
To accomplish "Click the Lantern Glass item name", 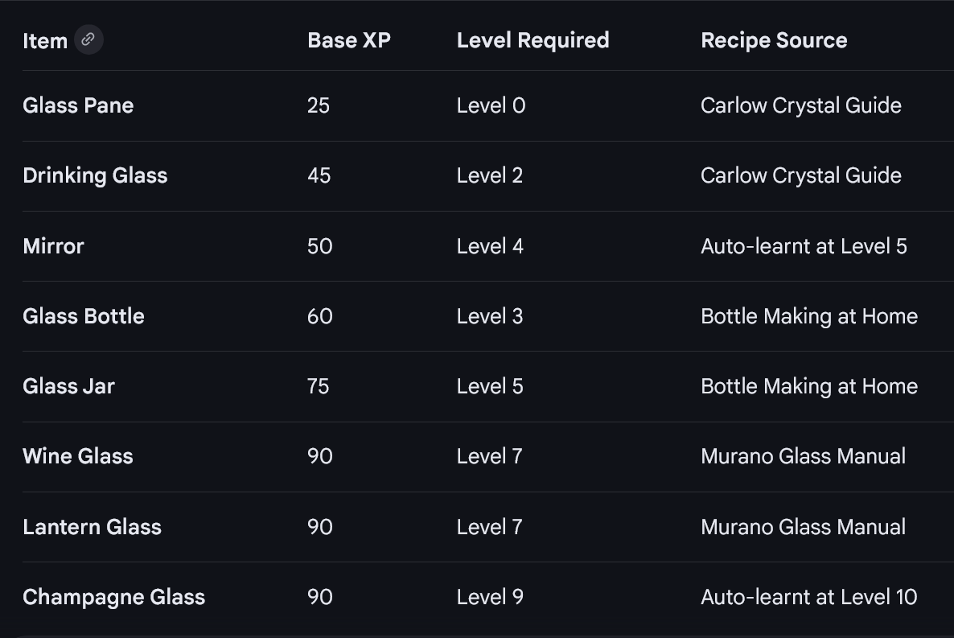I will click(x=92, y=527).
